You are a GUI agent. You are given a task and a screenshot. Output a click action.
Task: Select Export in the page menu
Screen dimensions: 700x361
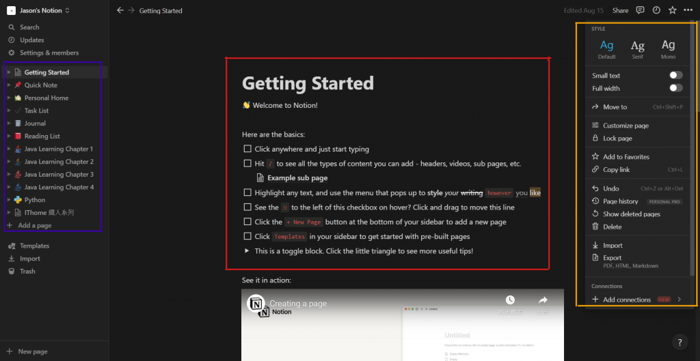coord(637,261)
